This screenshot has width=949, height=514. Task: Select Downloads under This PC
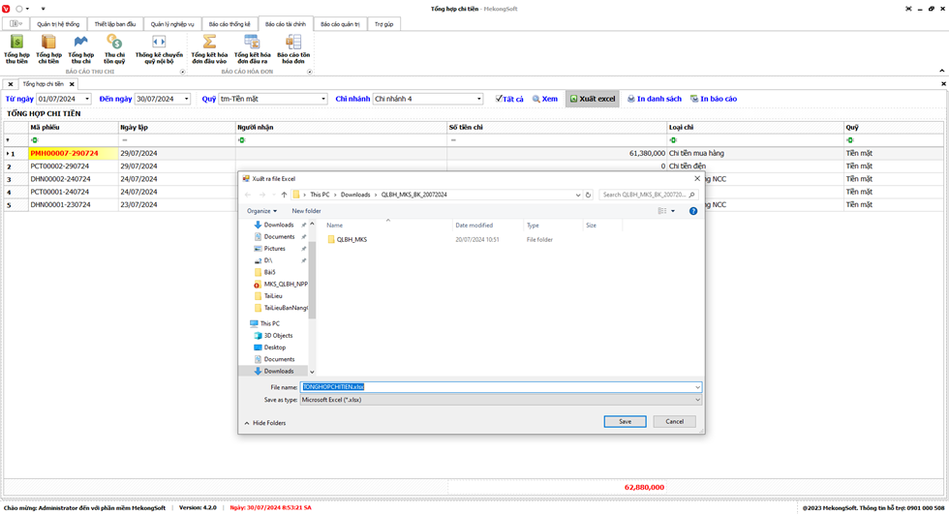coord(279,372)
